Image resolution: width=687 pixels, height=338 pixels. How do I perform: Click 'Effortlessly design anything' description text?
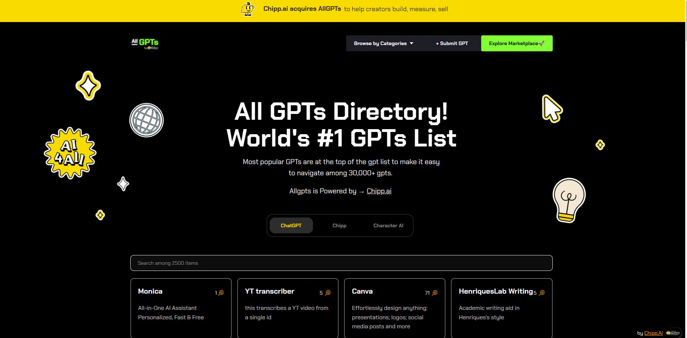tap(390, 317)
